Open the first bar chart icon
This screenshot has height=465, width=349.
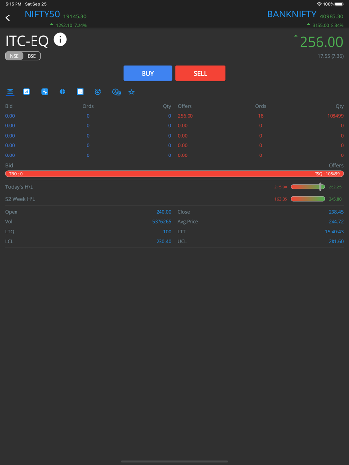pos(27,92)
